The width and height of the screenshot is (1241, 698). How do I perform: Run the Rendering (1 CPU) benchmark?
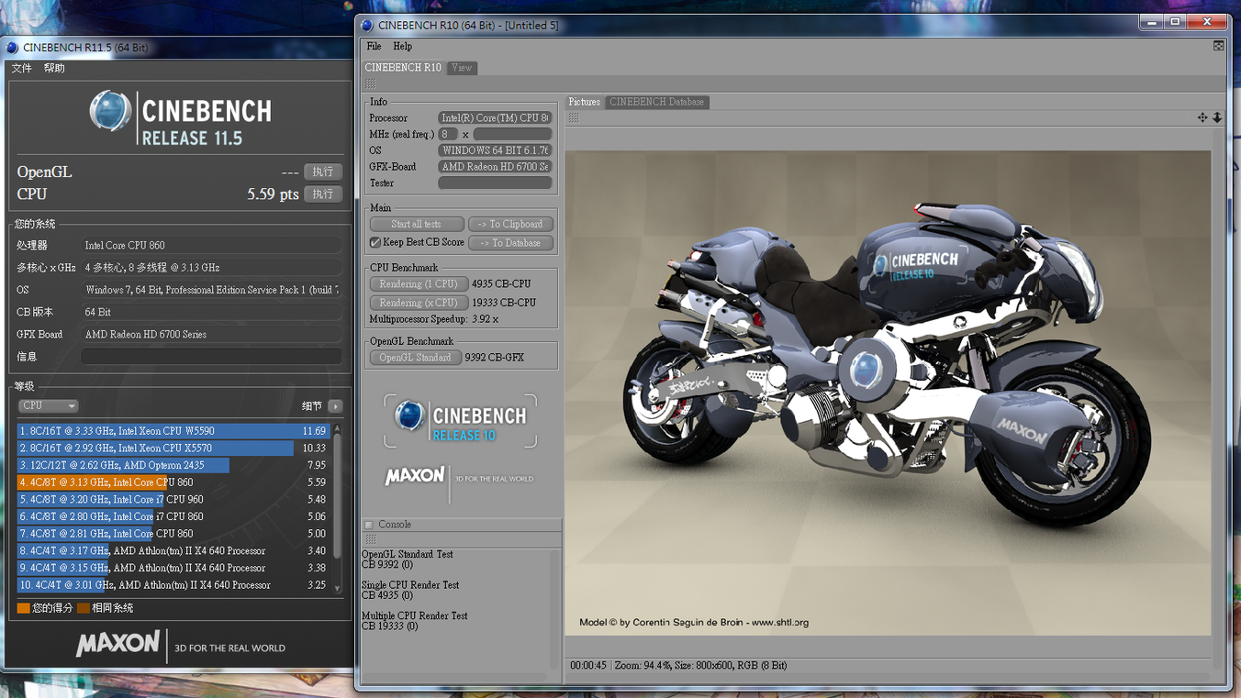pos(419,284)
